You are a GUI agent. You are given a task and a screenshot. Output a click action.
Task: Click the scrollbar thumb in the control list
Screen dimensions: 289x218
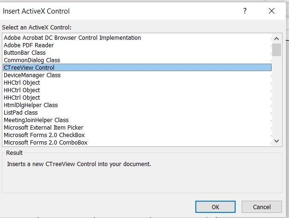(276, 50)
